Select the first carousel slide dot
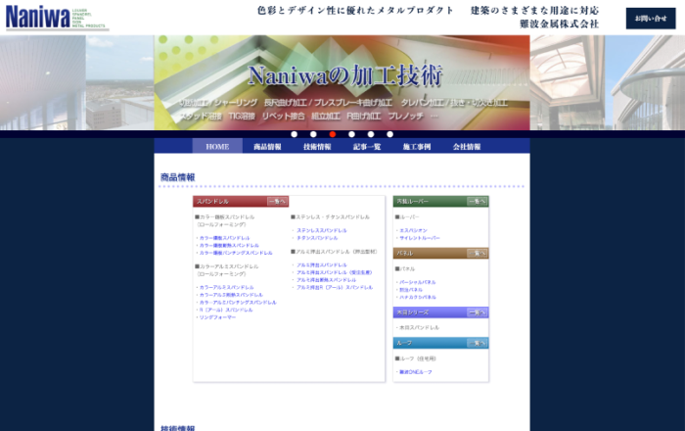 (x=294, y=134)
